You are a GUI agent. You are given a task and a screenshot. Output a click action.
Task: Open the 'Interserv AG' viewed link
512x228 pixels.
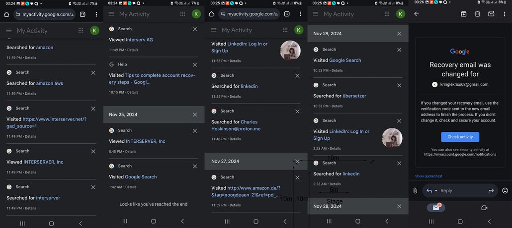[139, 40]
